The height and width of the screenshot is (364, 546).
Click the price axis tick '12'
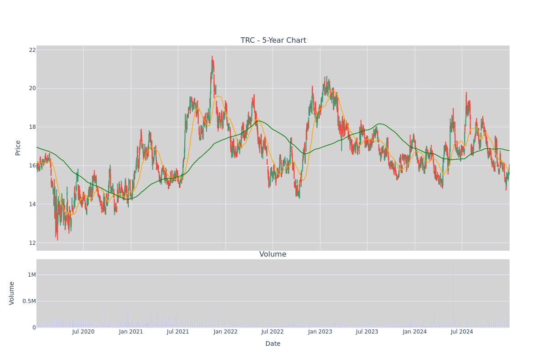32,243
